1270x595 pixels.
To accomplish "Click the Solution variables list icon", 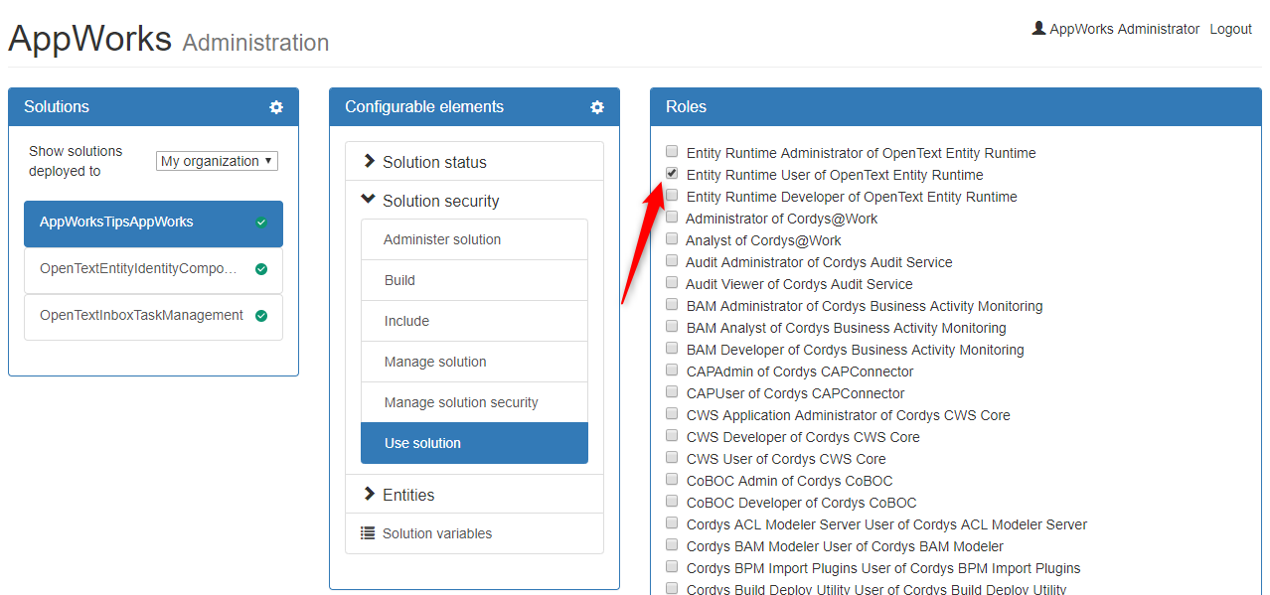I will point(368,533).
